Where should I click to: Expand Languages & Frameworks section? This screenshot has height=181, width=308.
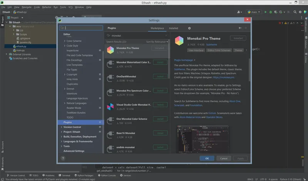[62, 141]
